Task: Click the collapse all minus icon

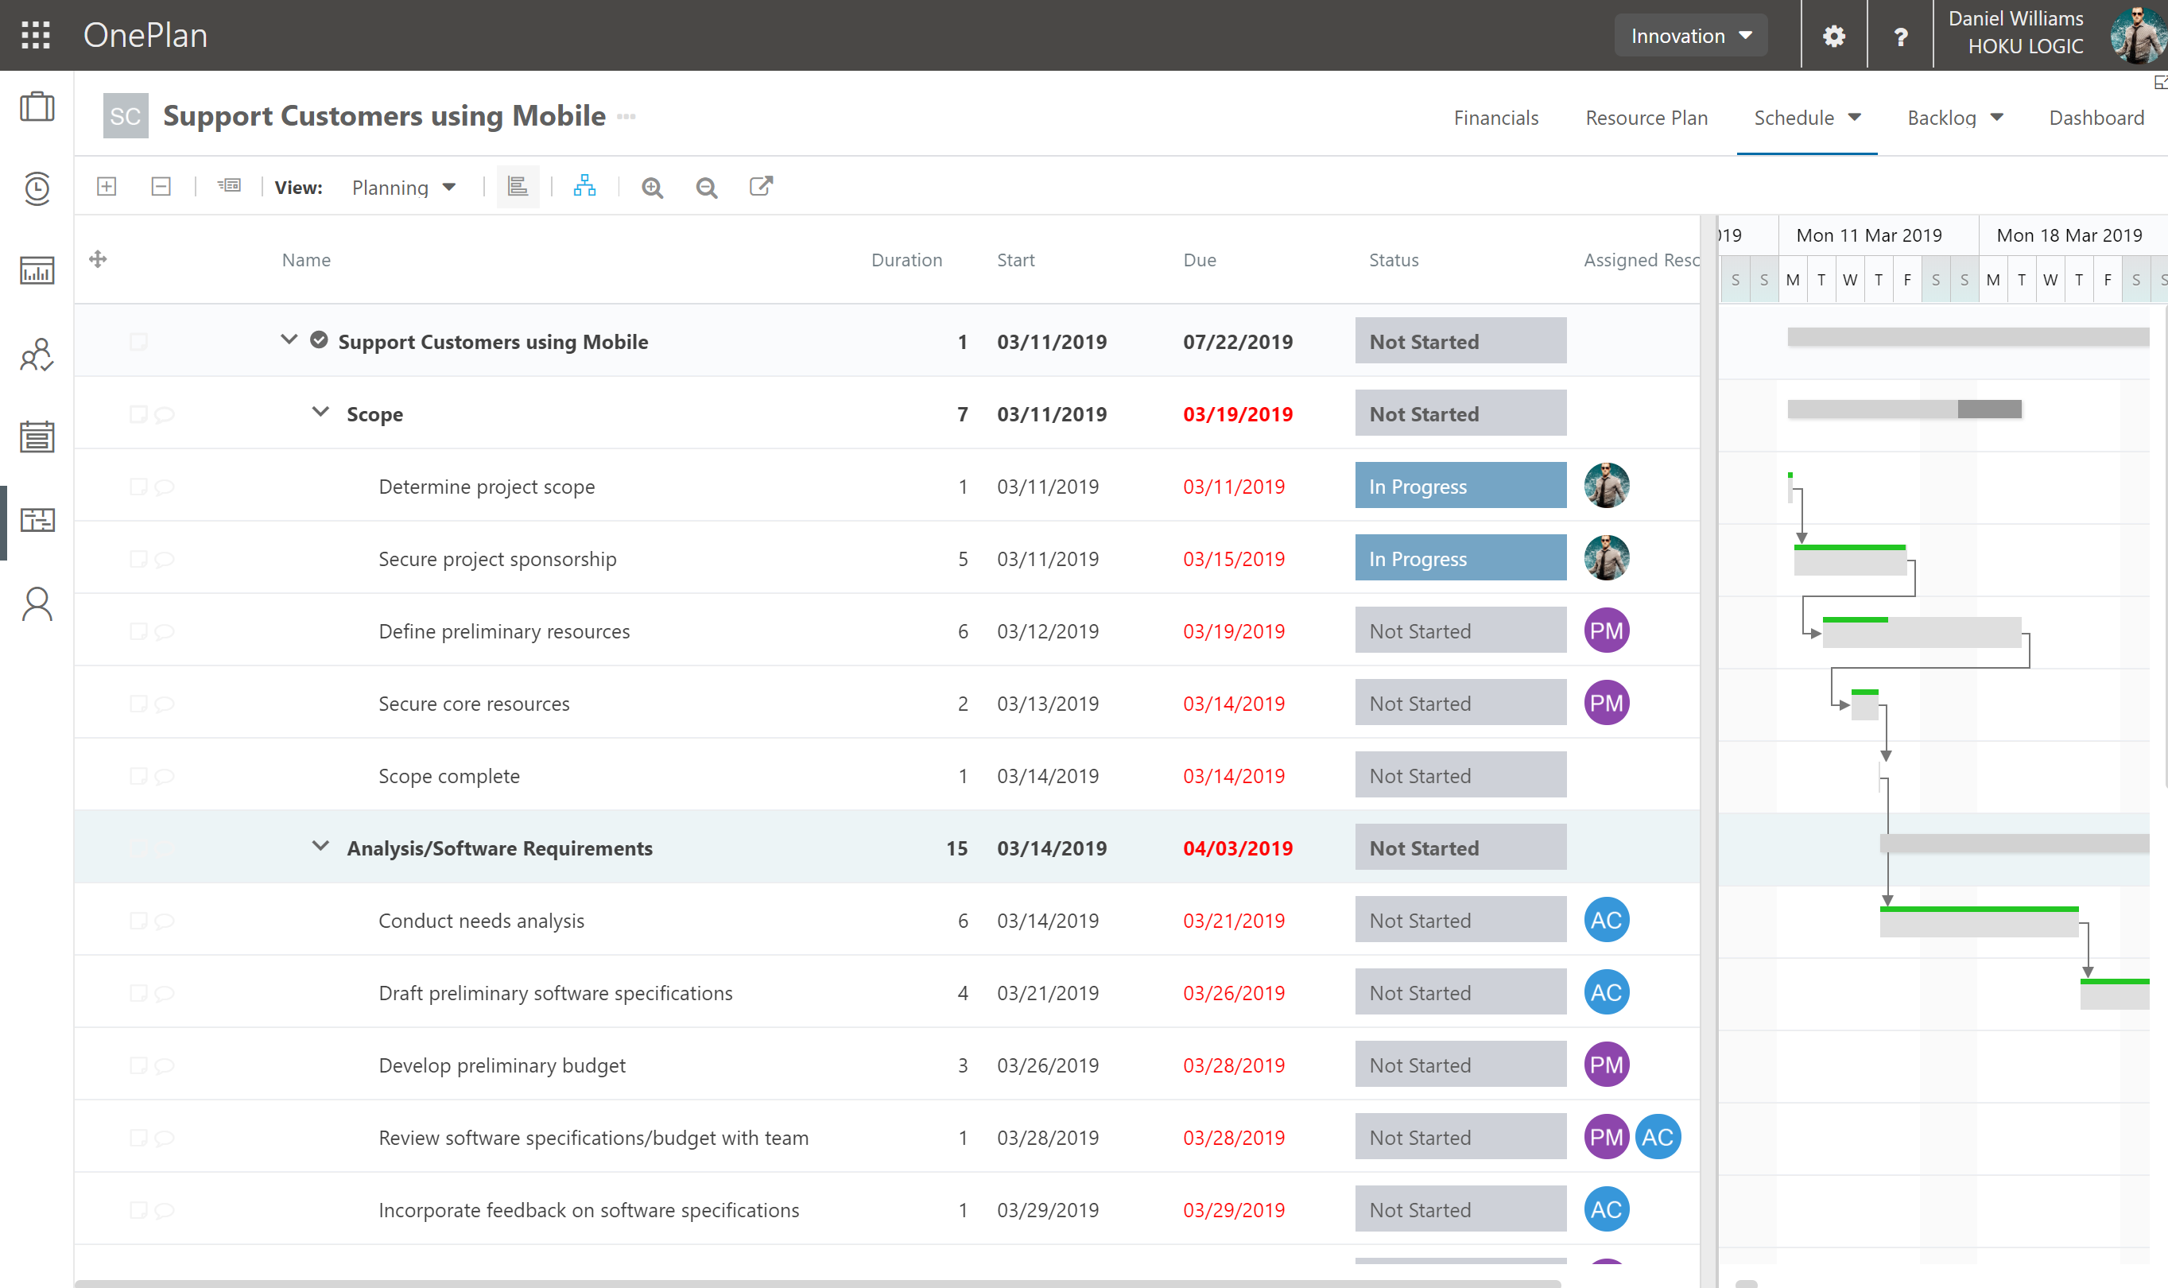Action: [161, 186]
